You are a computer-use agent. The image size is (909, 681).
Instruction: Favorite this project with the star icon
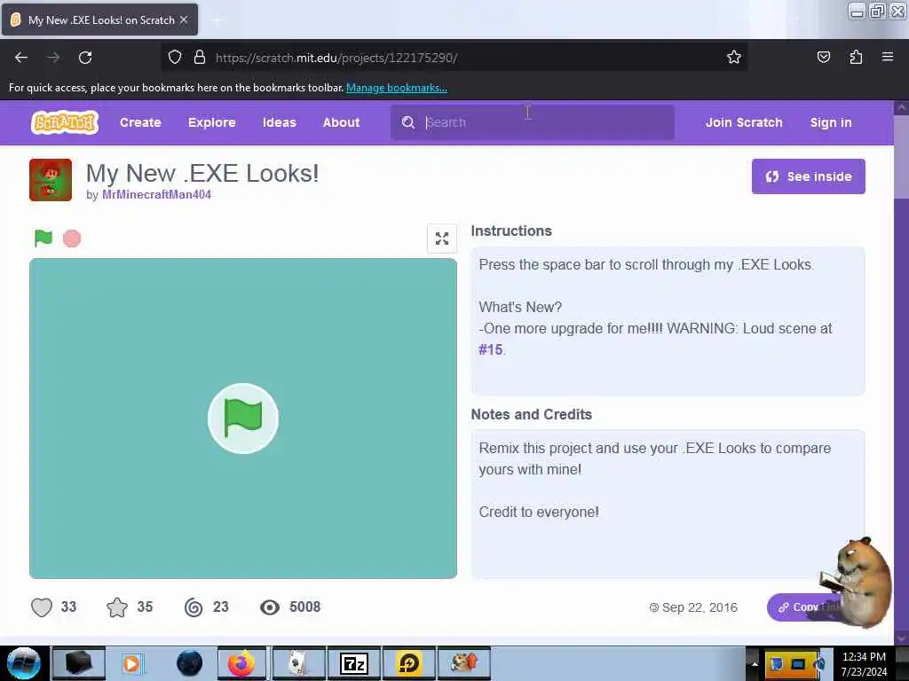point(117,607)
